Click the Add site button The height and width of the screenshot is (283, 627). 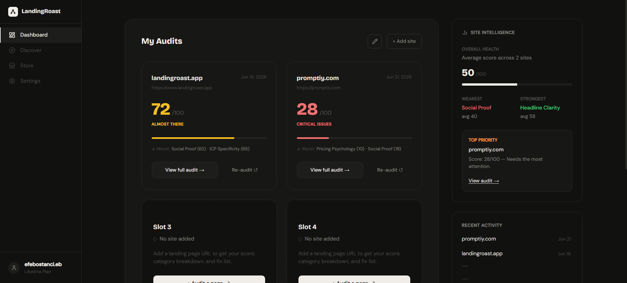pyautogui.click(x=404, y=42)
